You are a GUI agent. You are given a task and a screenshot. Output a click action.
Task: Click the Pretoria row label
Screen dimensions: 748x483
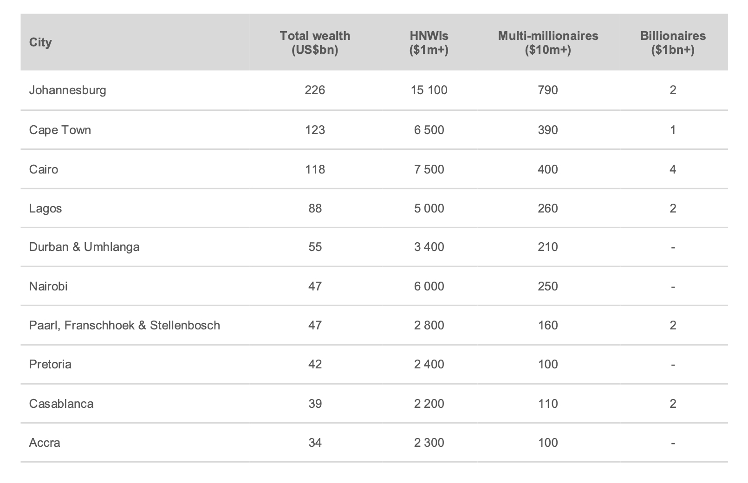pyautogui.click(x=50, y=364)
